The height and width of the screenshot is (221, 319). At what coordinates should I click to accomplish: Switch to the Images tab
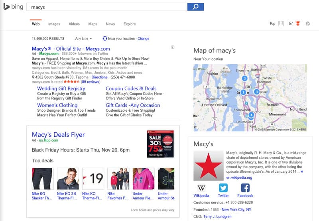pos(54,24)
